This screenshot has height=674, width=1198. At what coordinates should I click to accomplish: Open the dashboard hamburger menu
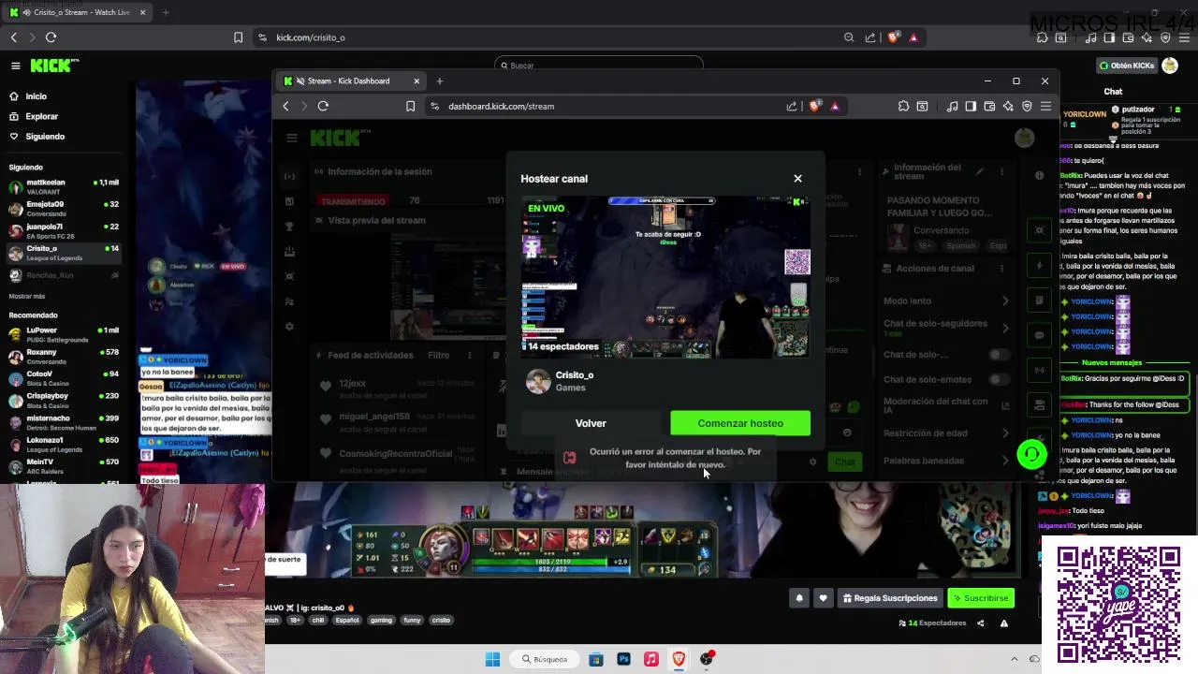(x=292, y=138)
